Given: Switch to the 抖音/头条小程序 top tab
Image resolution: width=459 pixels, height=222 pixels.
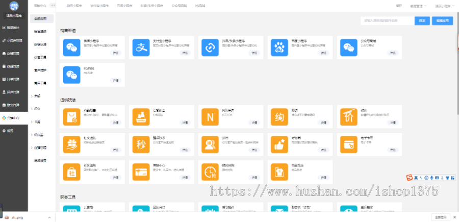Looking at the screenshot, I should [152, 6].
